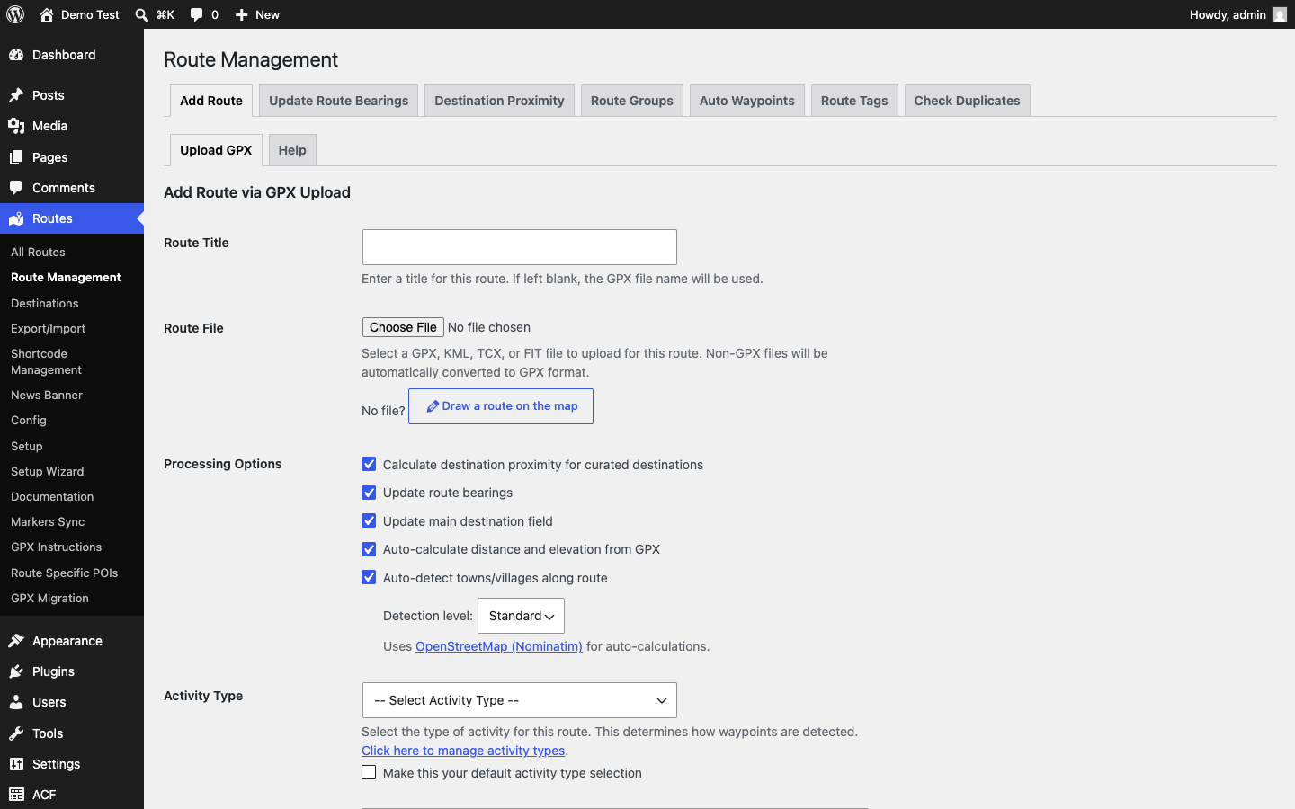Open the search magnifier in admin bar
This screenshot has width=1295, height=809.
click(141, 14)
